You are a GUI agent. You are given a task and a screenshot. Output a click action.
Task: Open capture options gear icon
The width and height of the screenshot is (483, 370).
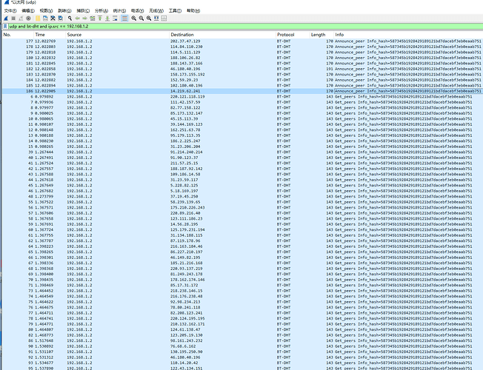click(x=28, y=18)
